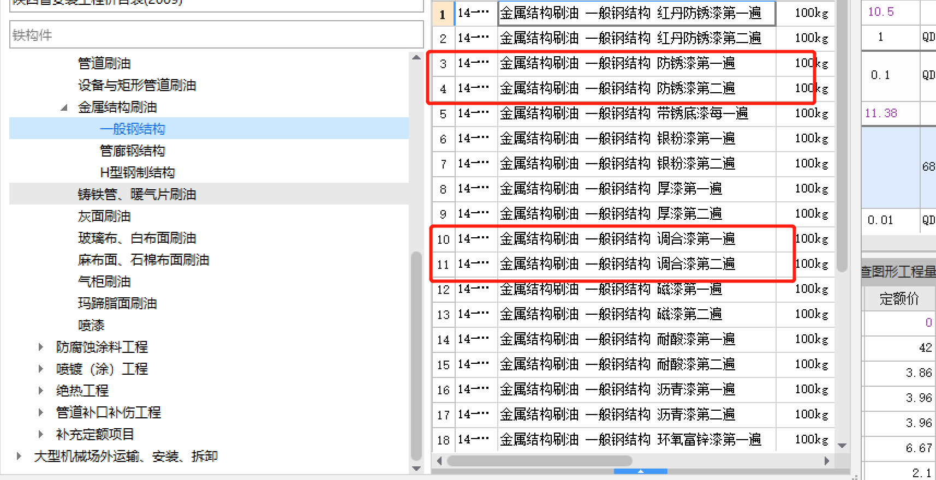Expand the 管道补口补伤工程 node arrow
The height and width of the screenshot is (480, 936).
[x=40, y=412]
